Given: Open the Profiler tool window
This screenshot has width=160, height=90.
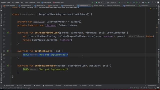Looking at the screenshot, I should (98, 85).
